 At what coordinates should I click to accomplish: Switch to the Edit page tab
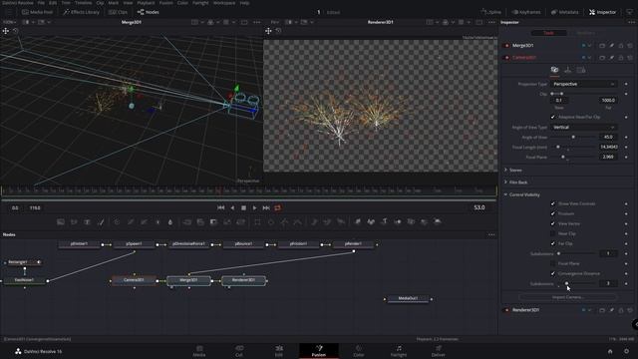point(279,351)
